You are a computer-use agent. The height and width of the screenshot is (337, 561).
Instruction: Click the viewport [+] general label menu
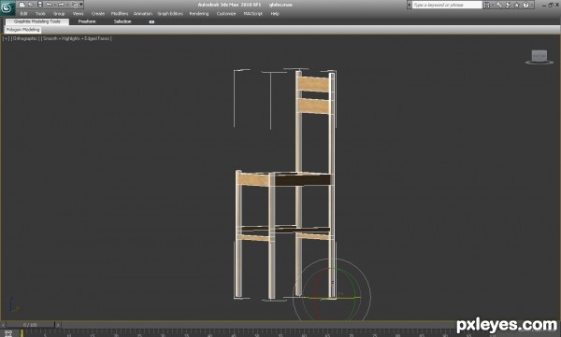point(7,38)
